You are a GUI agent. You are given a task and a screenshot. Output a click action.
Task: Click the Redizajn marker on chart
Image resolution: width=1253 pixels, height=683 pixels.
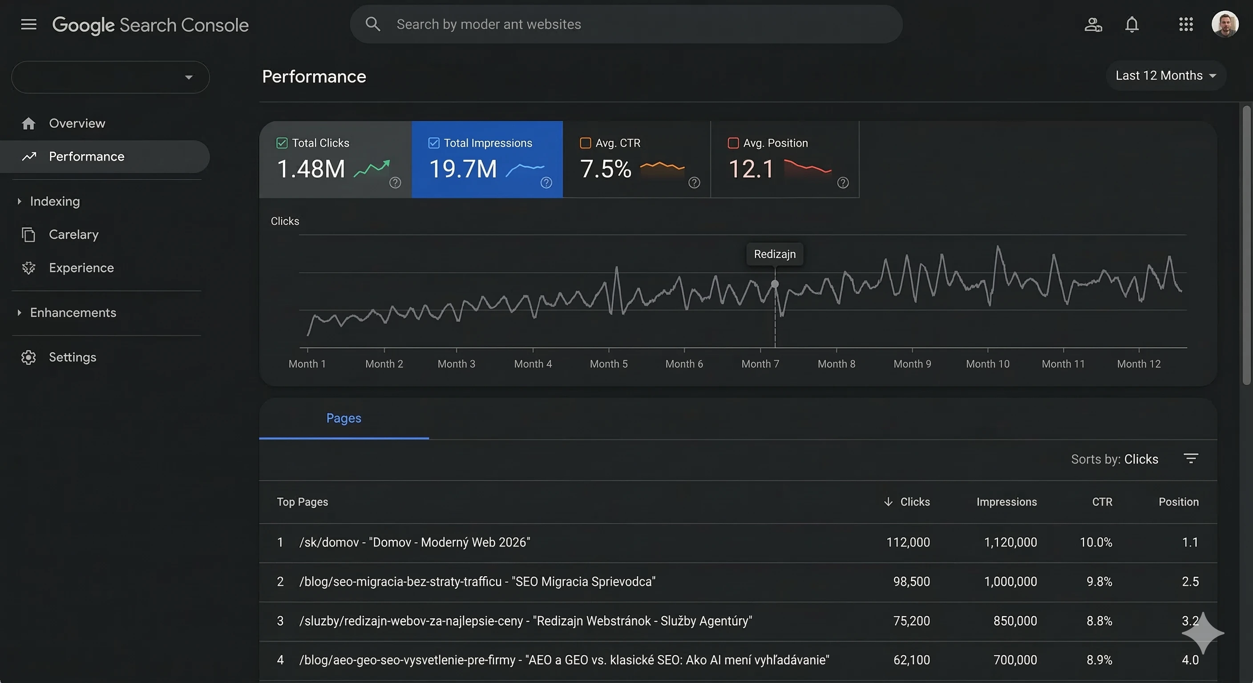[x=775, y=284]
